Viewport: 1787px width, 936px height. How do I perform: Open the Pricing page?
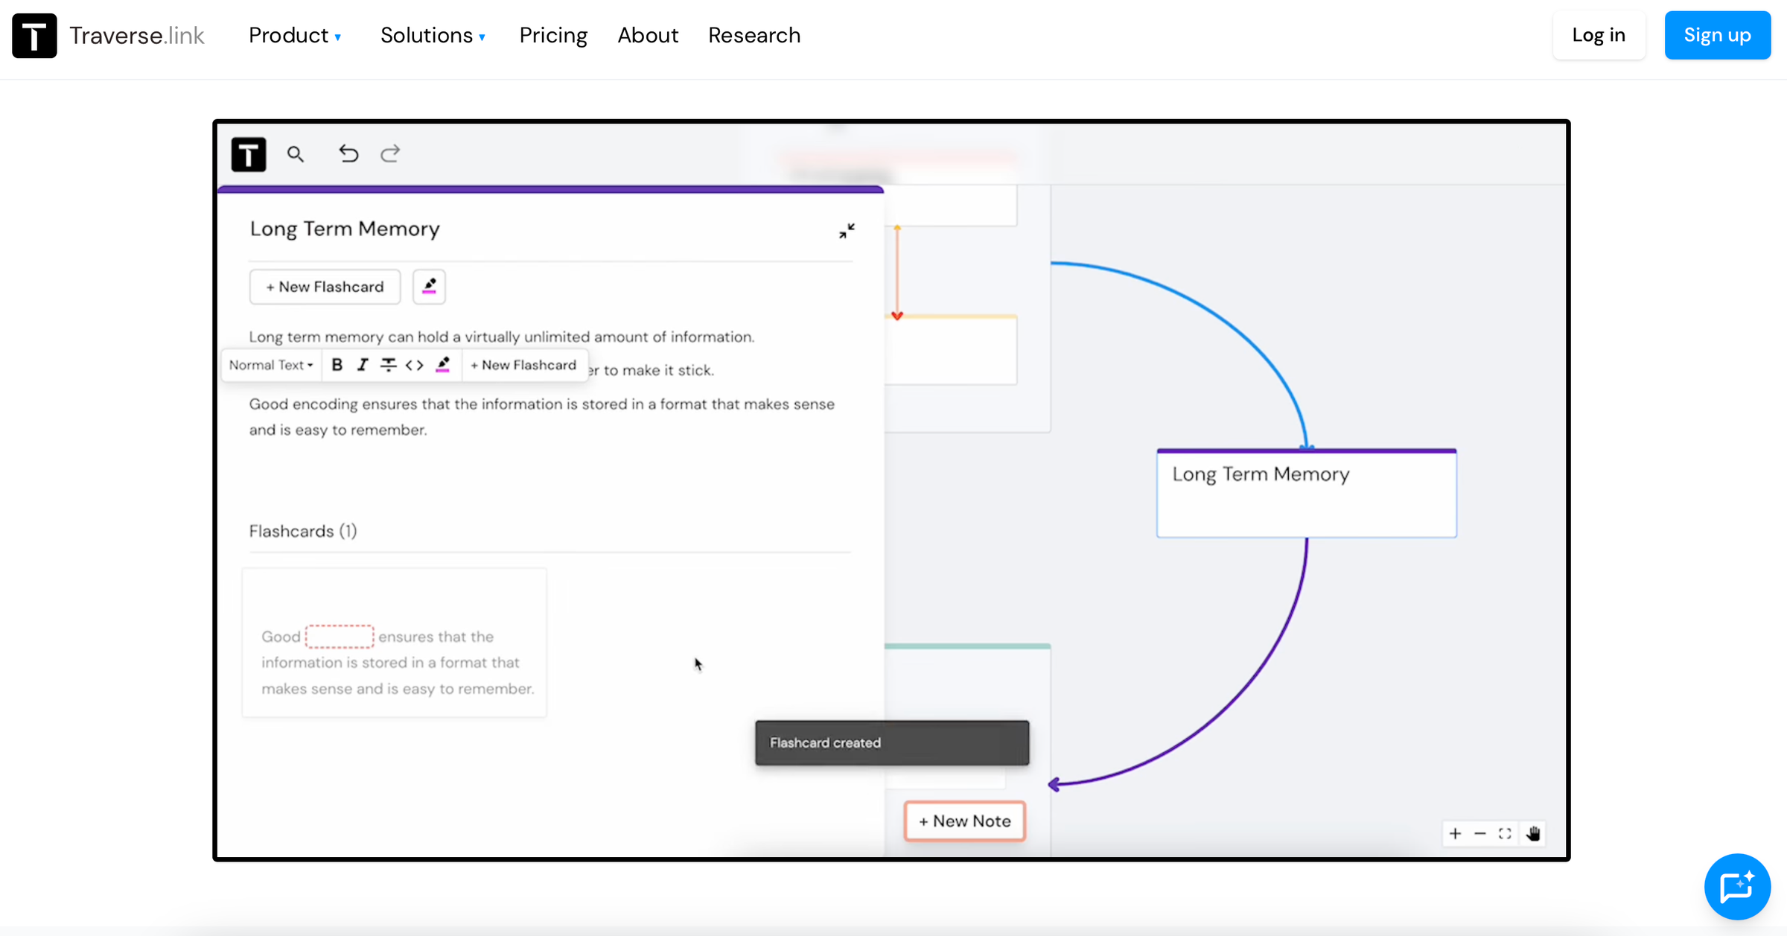pyautogui.click(x=553, y=36)
